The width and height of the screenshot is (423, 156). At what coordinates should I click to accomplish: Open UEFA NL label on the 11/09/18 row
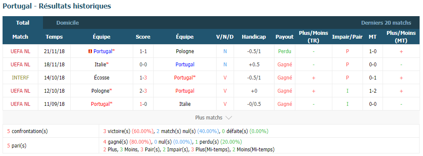[20, 104]
